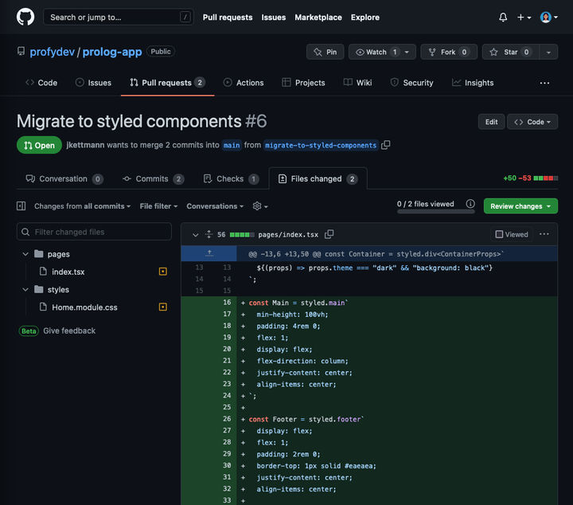Select Home.module.css in file tree
The image size is (573, 505).
[x=84, y=307]
